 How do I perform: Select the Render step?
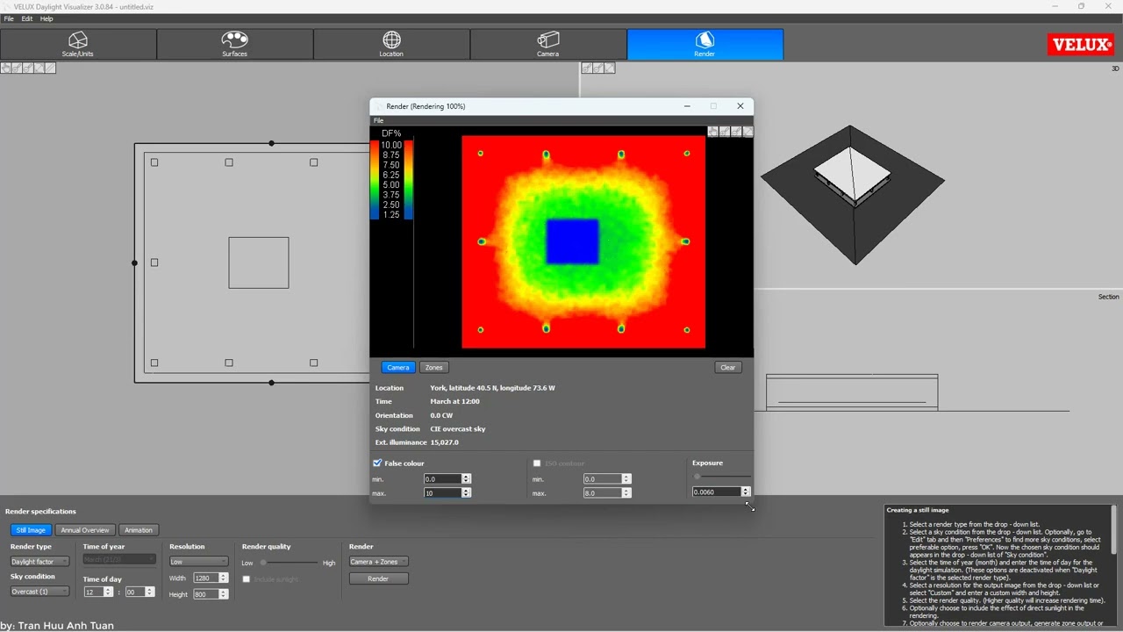[705, 44]
